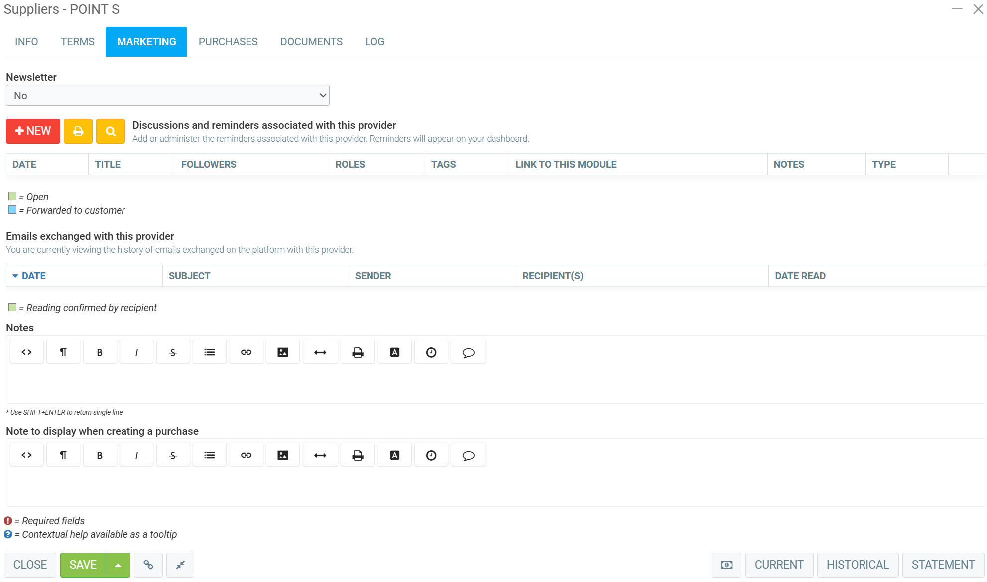This screenshot has height=582, width=987.
Task: Insert image via Notes editor toolbar
Action: point(283,352)
